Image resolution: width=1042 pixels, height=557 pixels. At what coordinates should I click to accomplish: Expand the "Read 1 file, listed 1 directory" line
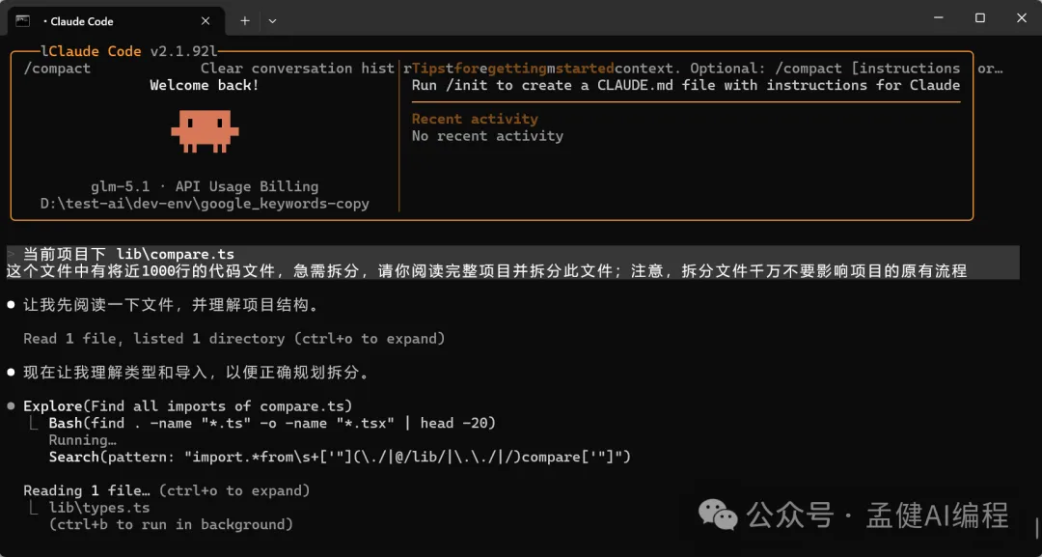[x=233, y=339]
